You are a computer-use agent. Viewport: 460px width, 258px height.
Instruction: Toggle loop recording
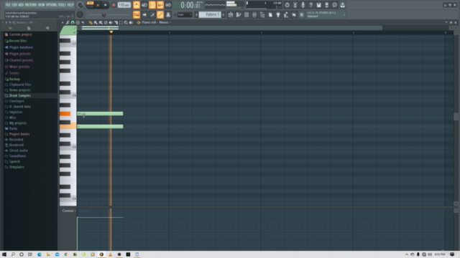168,5
